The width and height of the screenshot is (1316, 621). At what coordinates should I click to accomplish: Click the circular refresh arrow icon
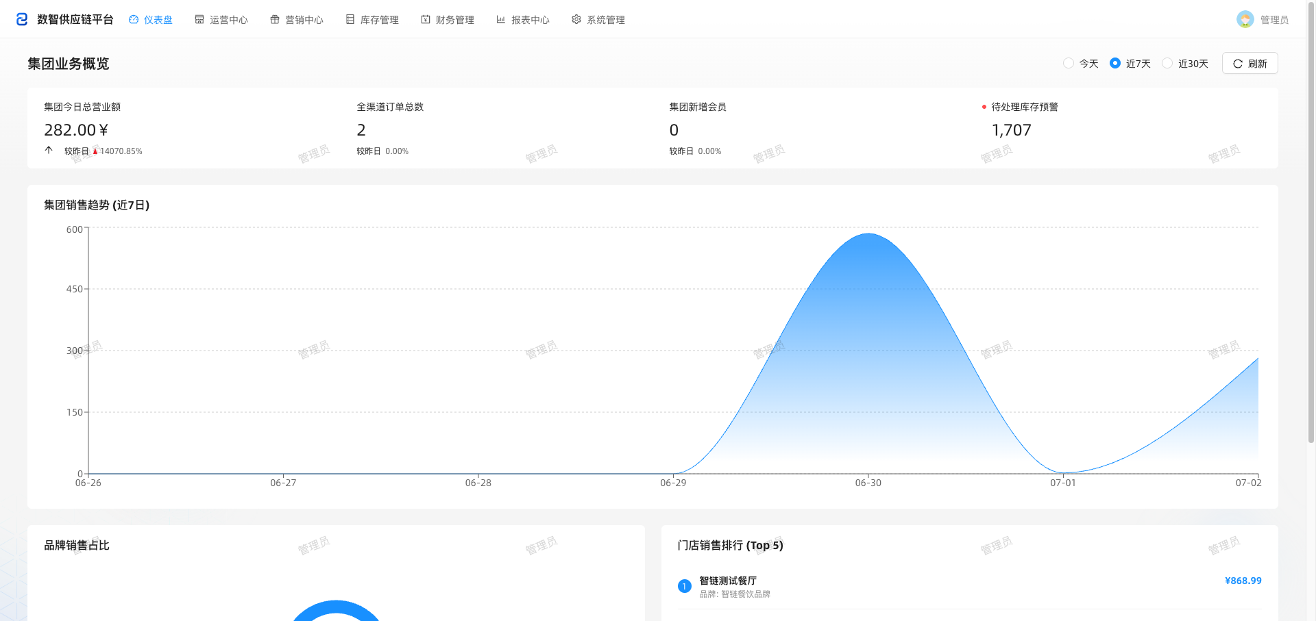pos(1238,64)
